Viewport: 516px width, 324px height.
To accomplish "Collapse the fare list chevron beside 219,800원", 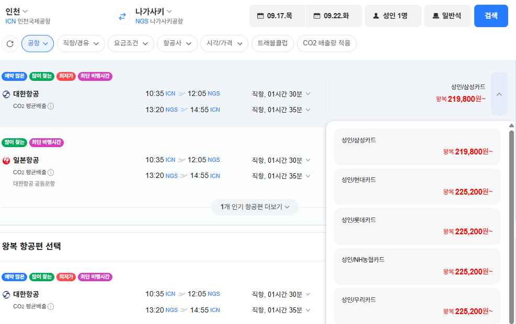I will click(499, 94).
